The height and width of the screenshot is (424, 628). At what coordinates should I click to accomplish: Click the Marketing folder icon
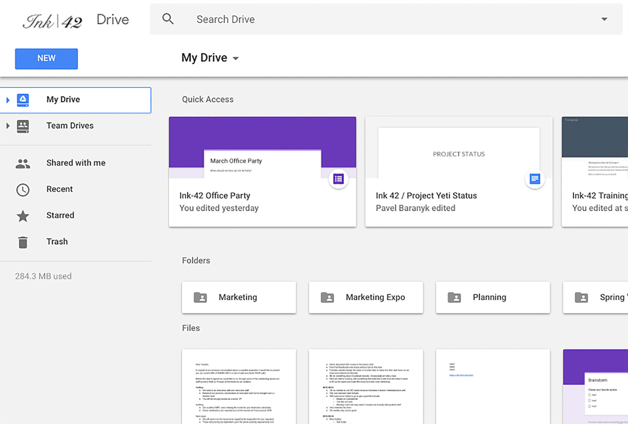200,297
